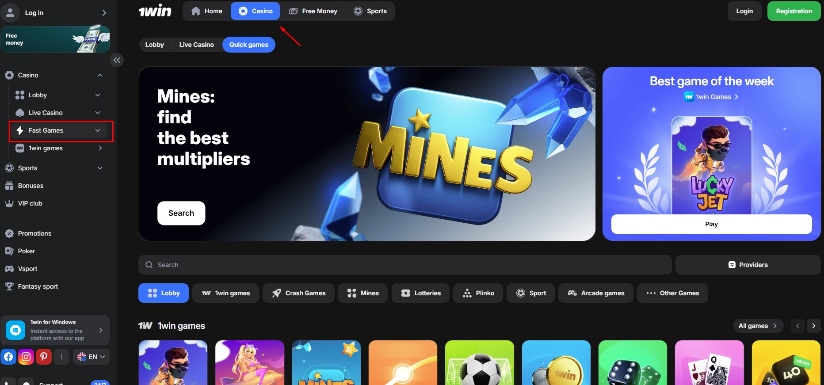
Task: Show more social links (three dots)
Action: pos(61,356)
